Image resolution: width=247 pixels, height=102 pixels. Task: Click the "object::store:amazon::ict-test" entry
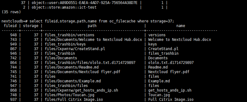click(x=64, y=7)
